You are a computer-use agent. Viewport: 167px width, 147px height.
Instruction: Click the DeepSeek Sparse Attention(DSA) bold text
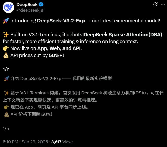(123, 35)
